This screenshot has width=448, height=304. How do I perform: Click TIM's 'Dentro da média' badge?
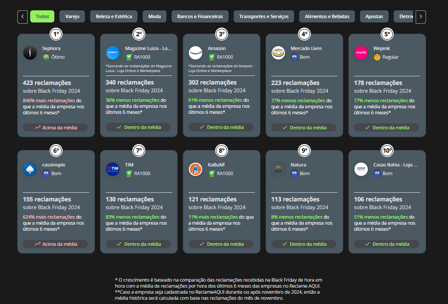[138, 244]
